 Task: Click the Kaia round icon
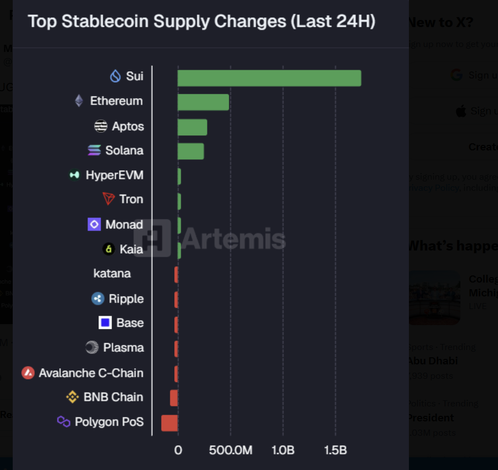108,249
